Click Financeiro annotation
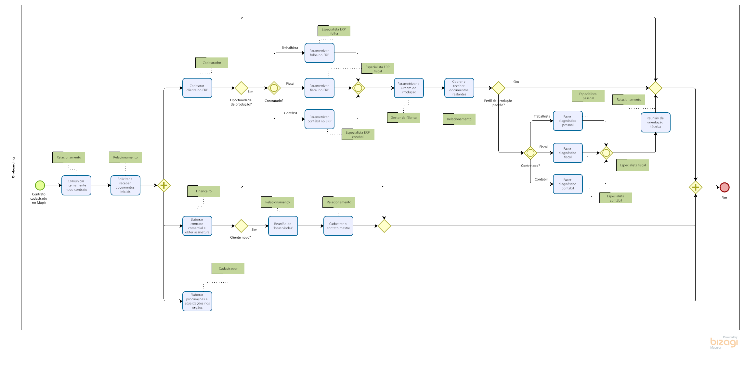This screenshot has height=372, width=745. click(204, 191)
